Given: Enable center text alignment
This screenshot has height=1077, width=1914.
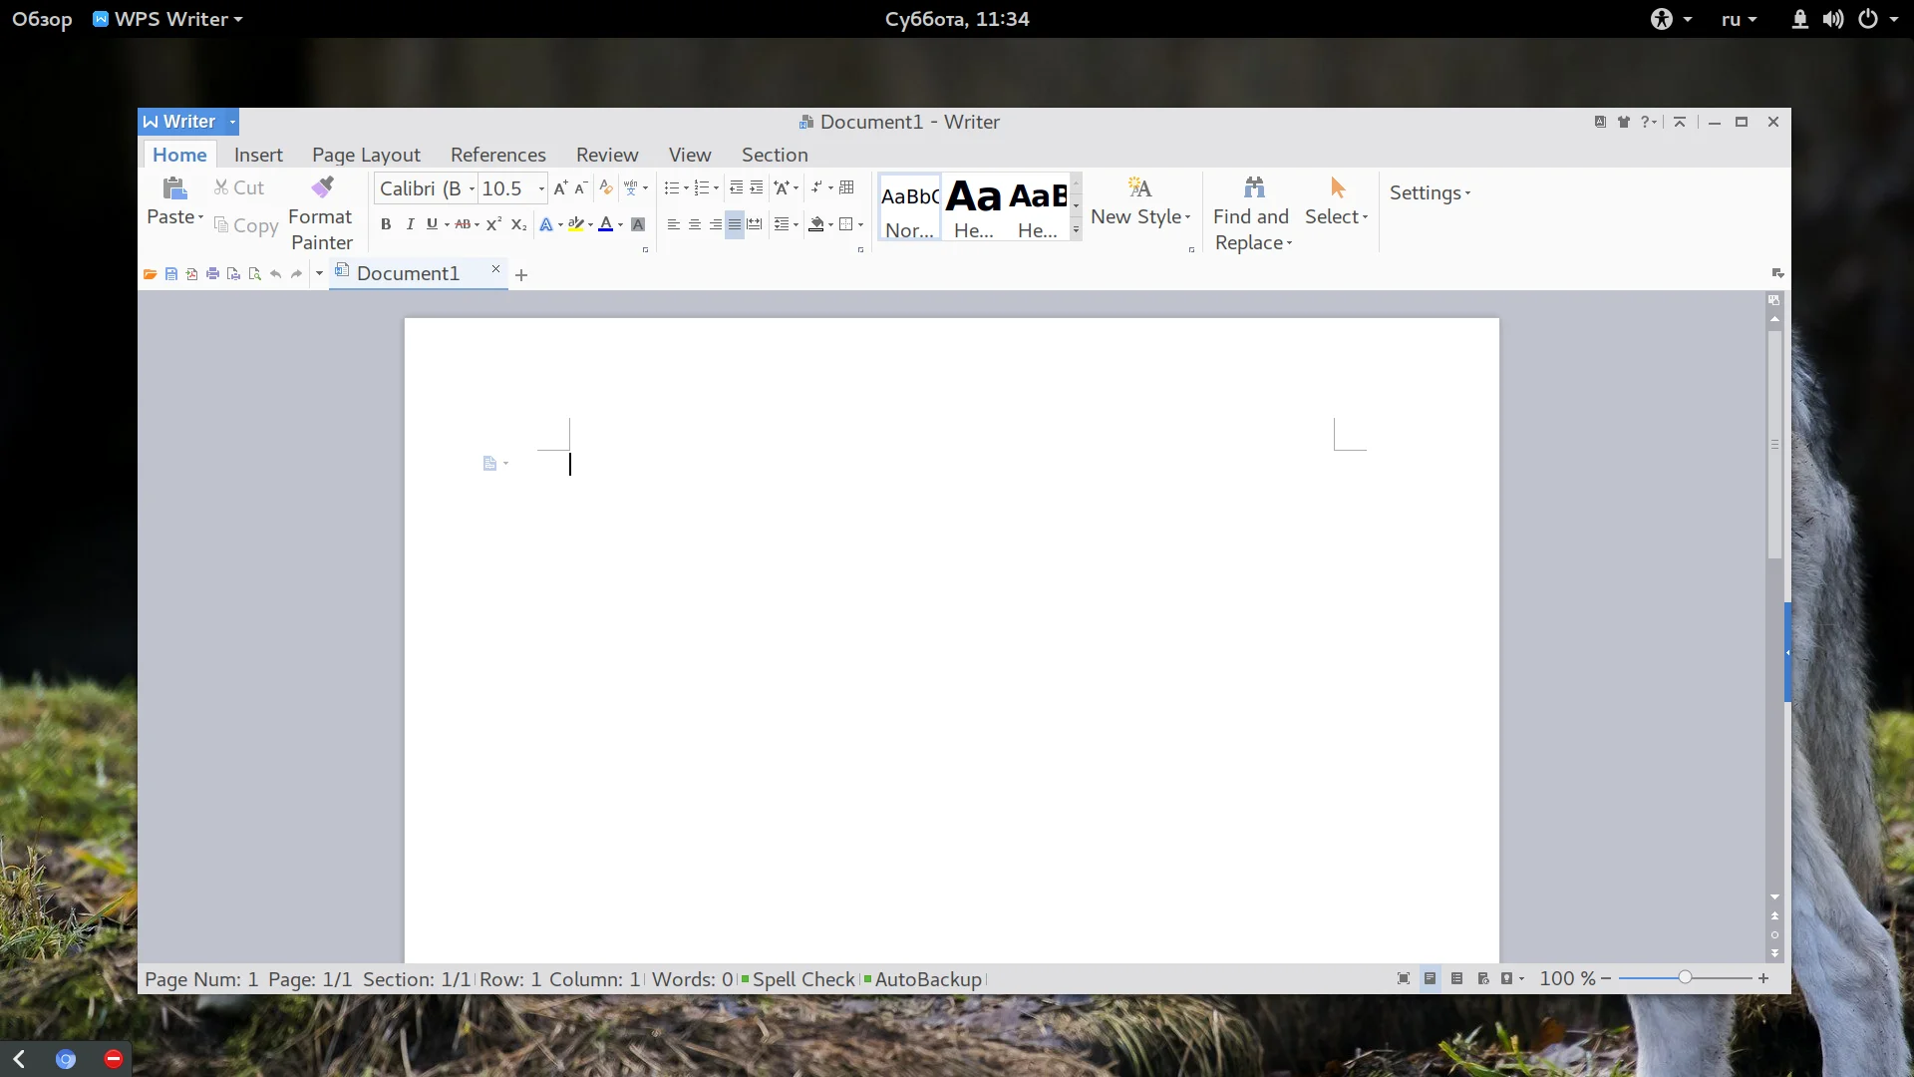Looking at the screenshot, I should click(x=694, y=224).
